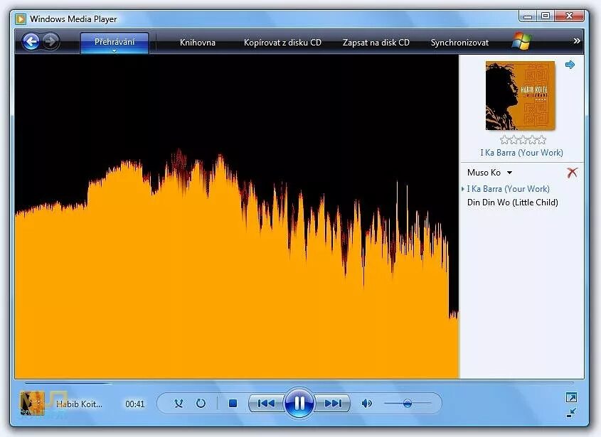
Task: Show more tabs with double chevron
Action: (577, 41)
